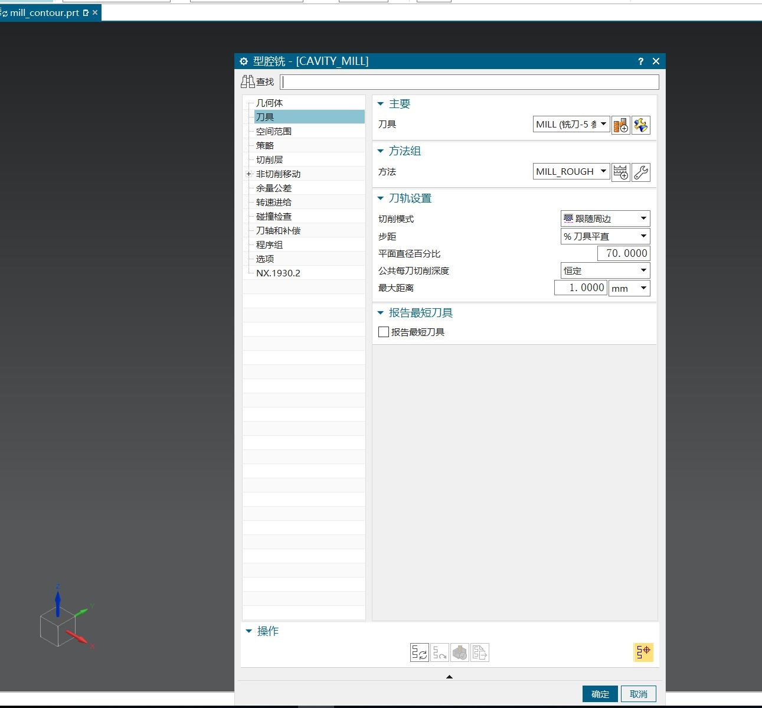This screenshot has height=708, width=762.
Task: Select 转速进给 in the left list
Action: [274, 202]
